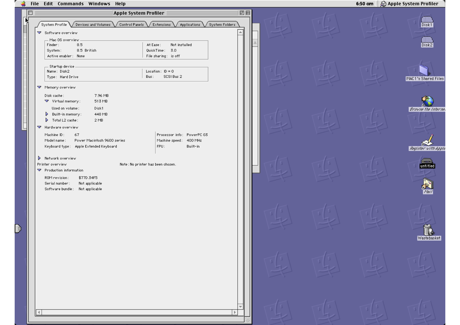Expand the Network overview section
This screenshot has height=325, width=460.
pyautogui.click(x=39, y=158)
